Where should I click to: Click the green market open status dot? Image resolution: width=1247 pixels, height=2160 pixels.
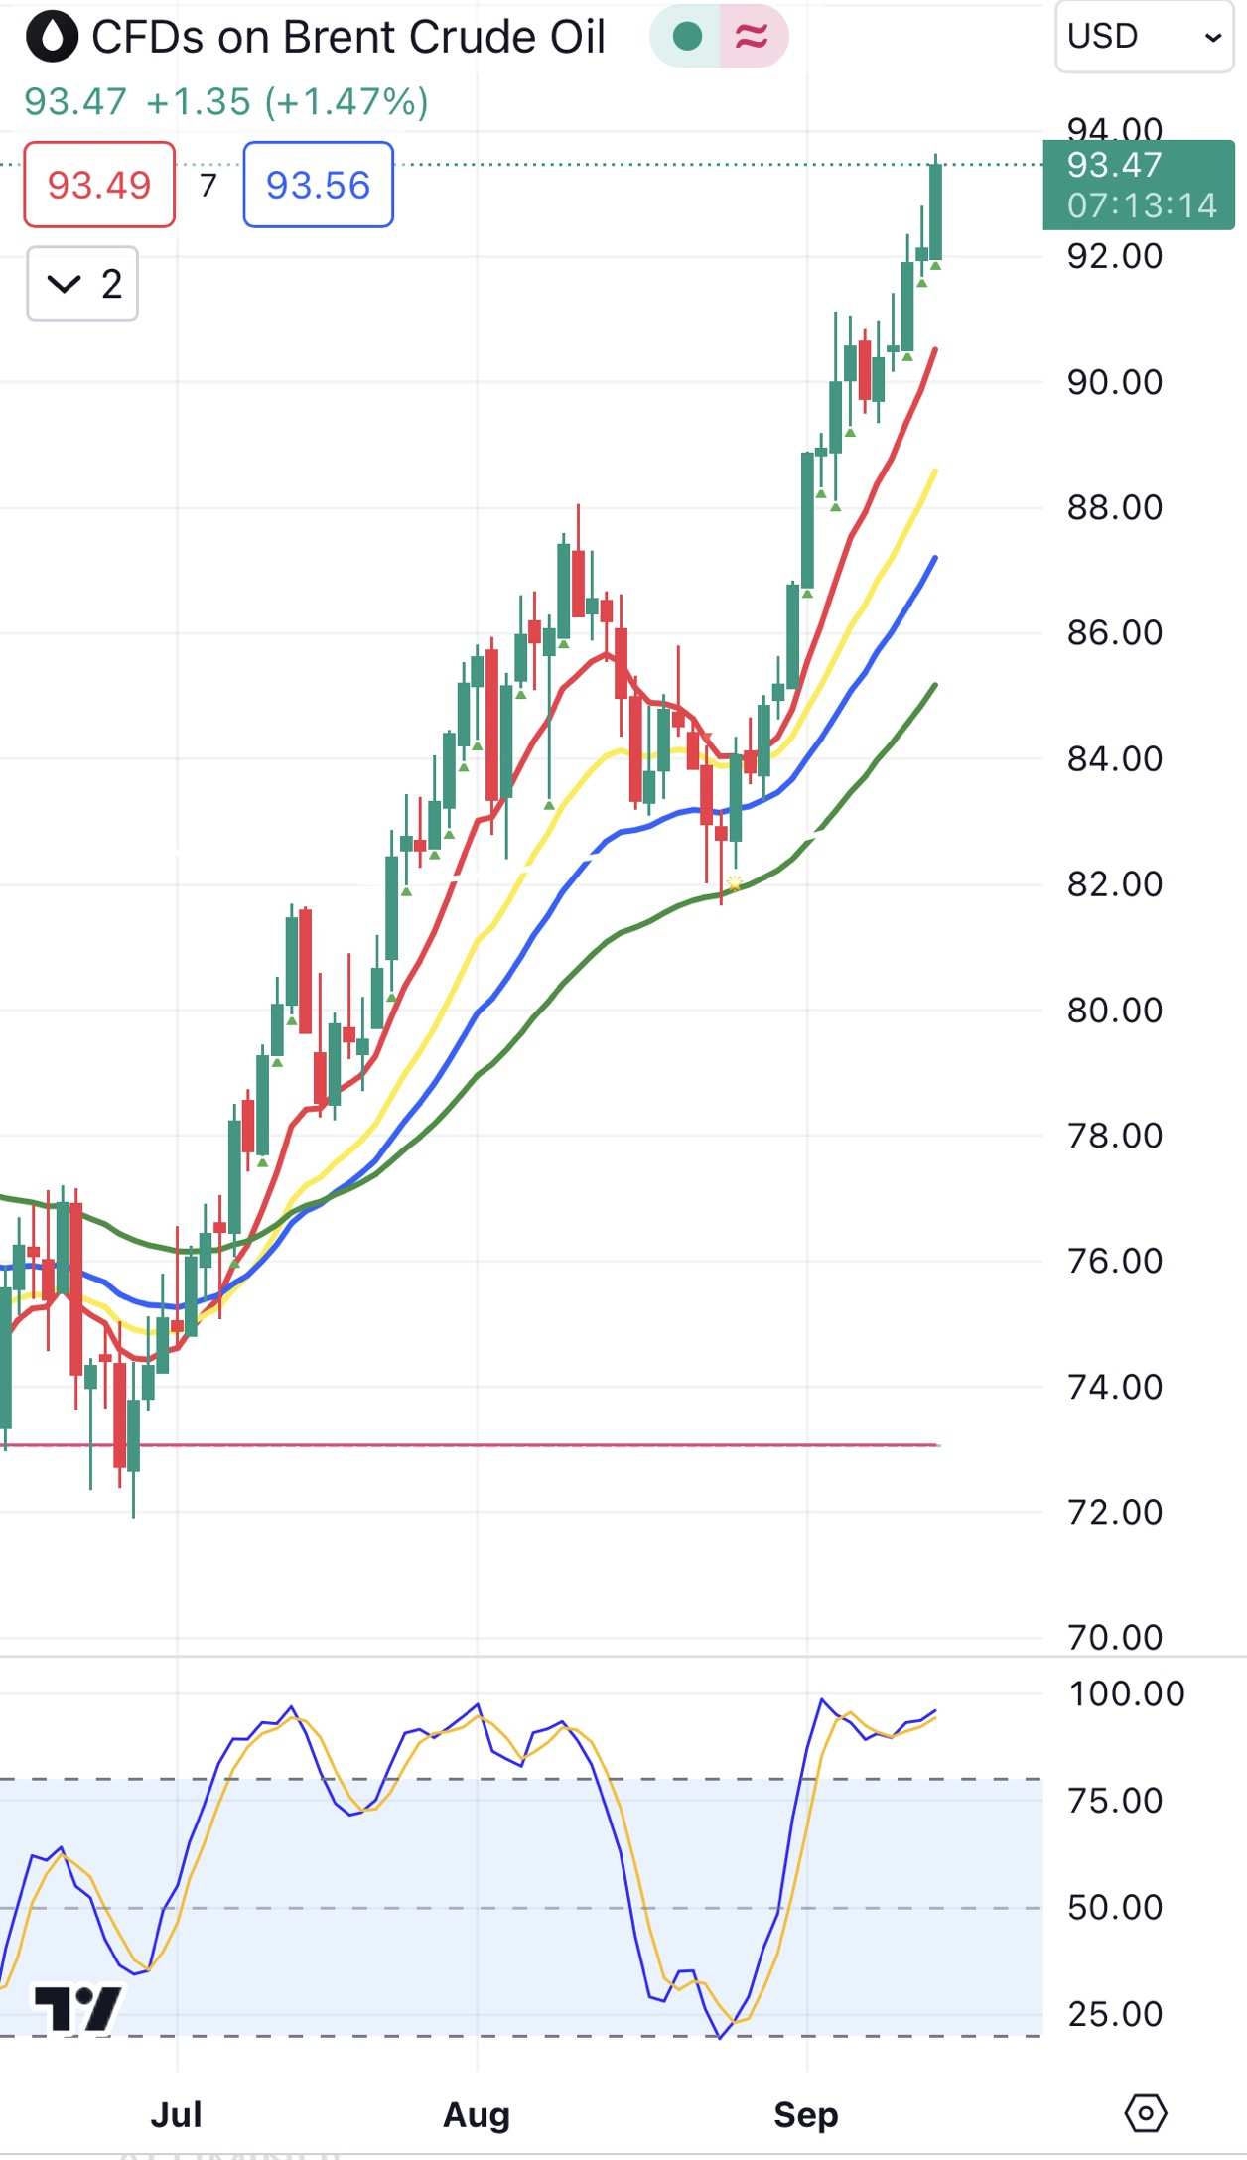click(x=687, y=37)
